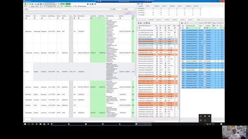Select the "Математическое обеспече..." discipline row
The image size is (248, 139).
pos(158,61)
